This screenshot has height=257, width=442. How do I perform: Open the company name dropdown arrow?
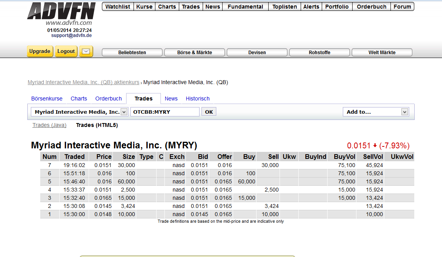click(124, 112)
